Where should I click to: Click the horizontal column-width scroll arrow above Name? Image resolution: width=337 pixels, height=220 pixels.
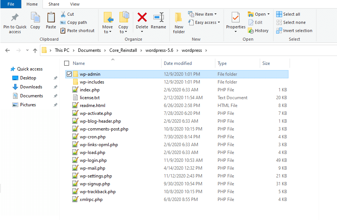(112, 59)
